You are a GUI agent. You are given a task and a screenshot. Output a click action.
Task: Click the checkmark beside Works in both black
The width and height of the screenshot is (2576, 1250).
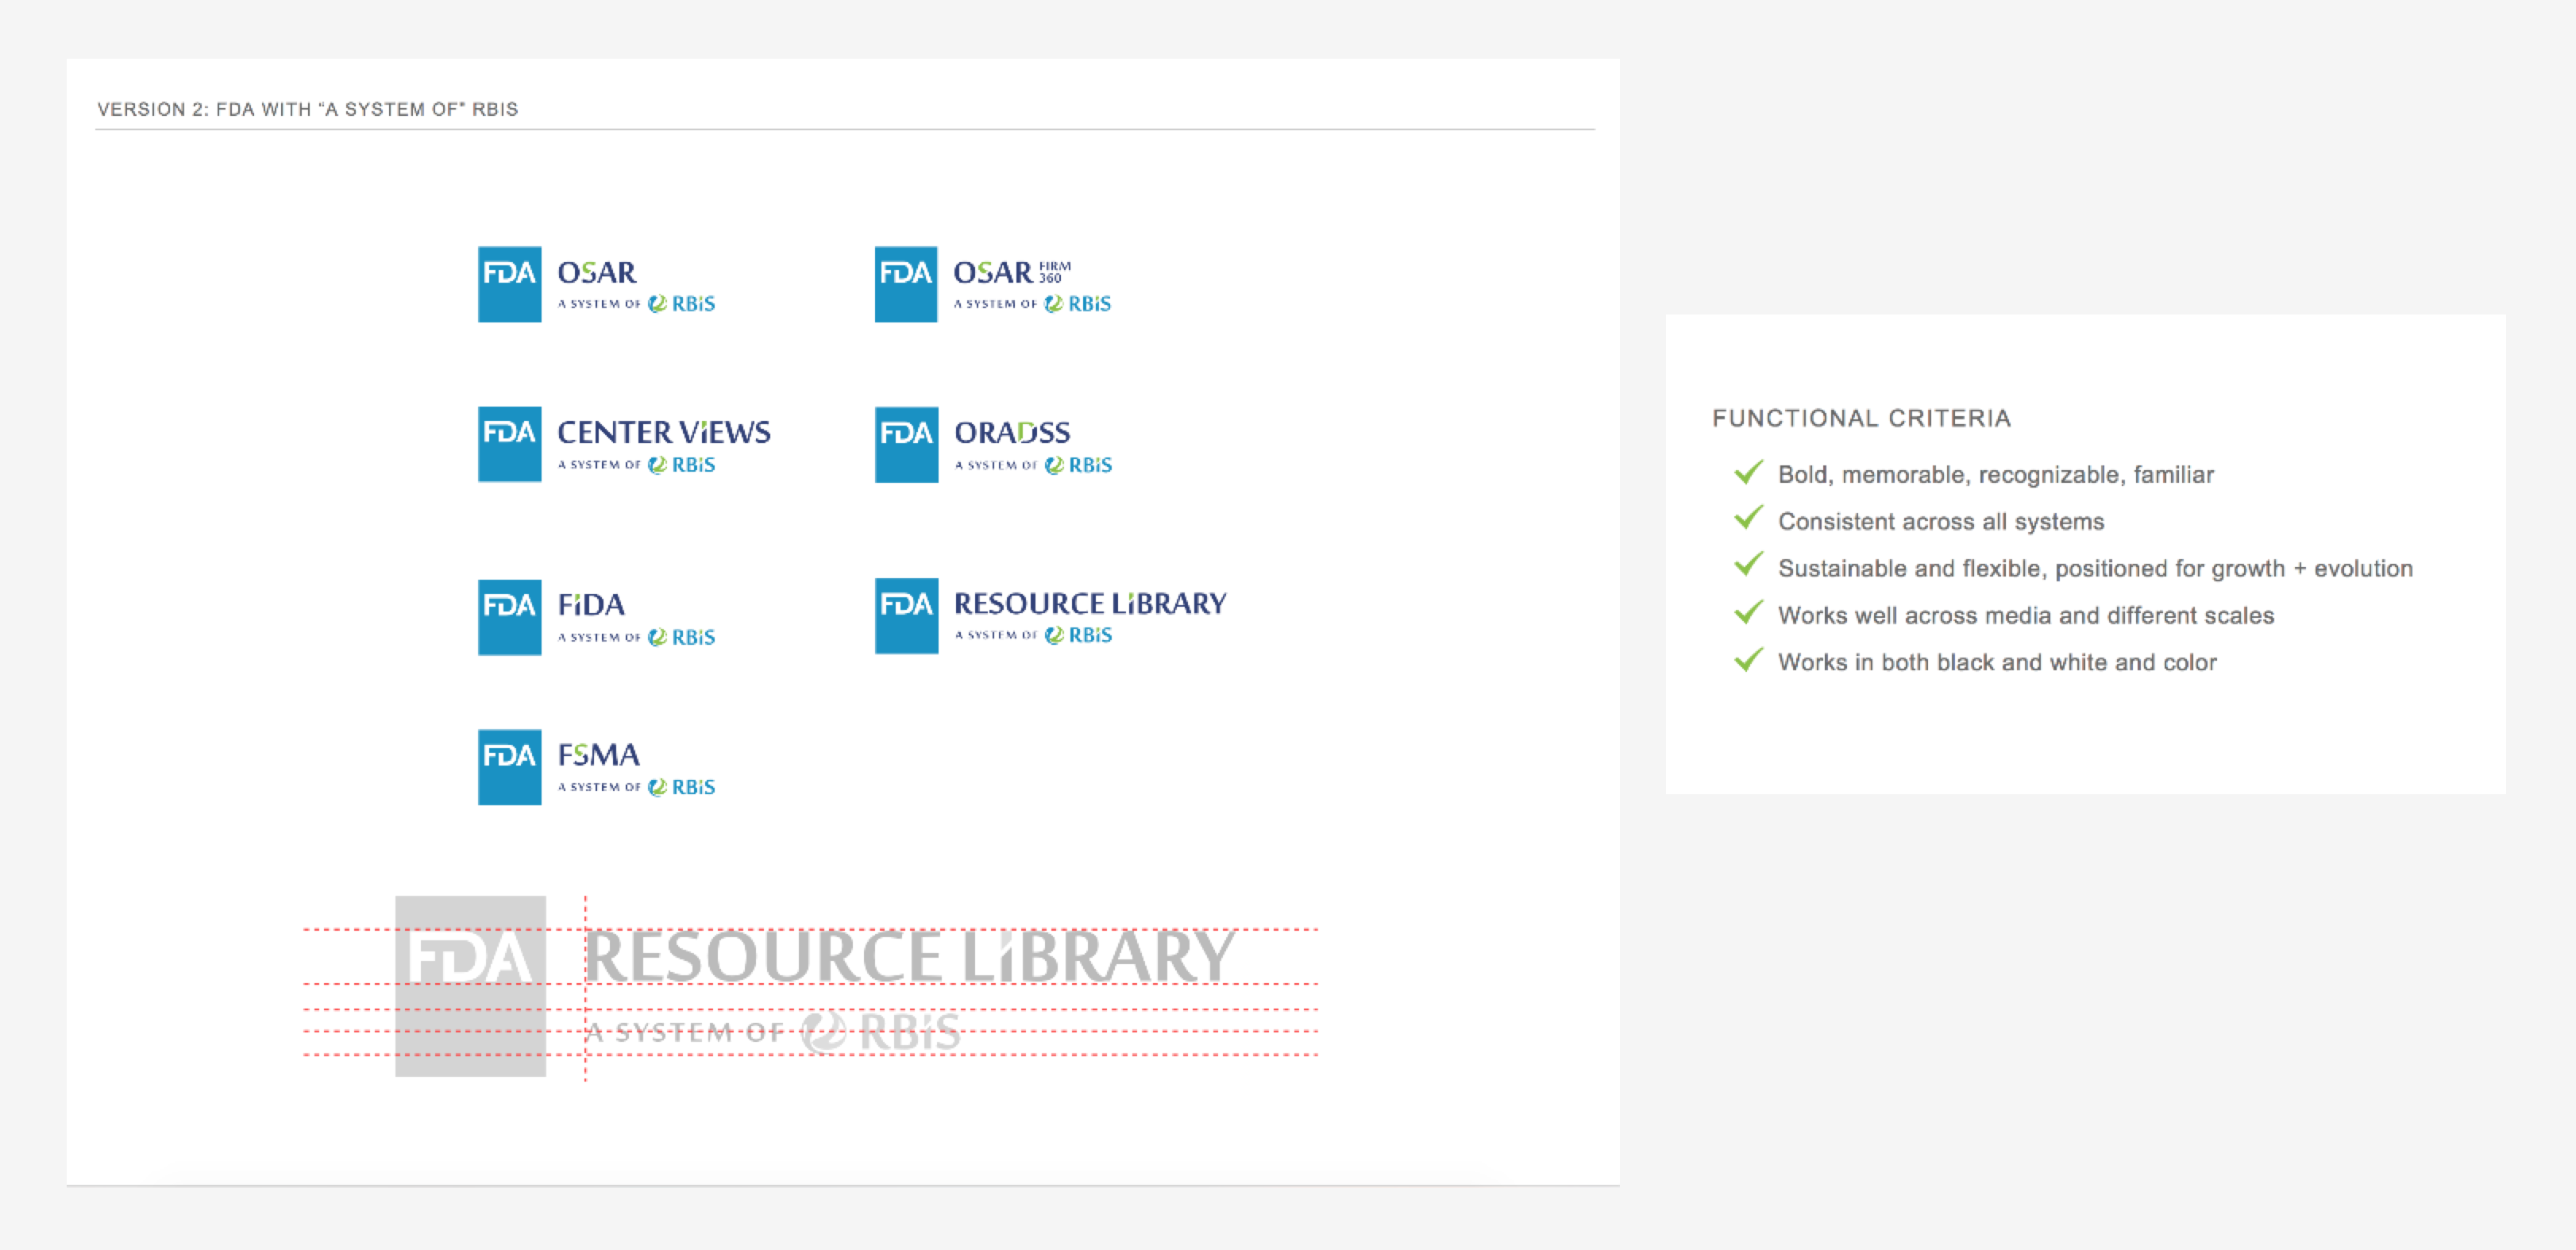(1748, 659)
